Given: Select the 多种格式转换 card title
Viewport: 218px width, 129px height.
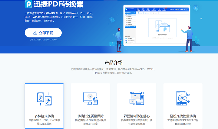Looking at the screenshot, I should pos(44,116).
